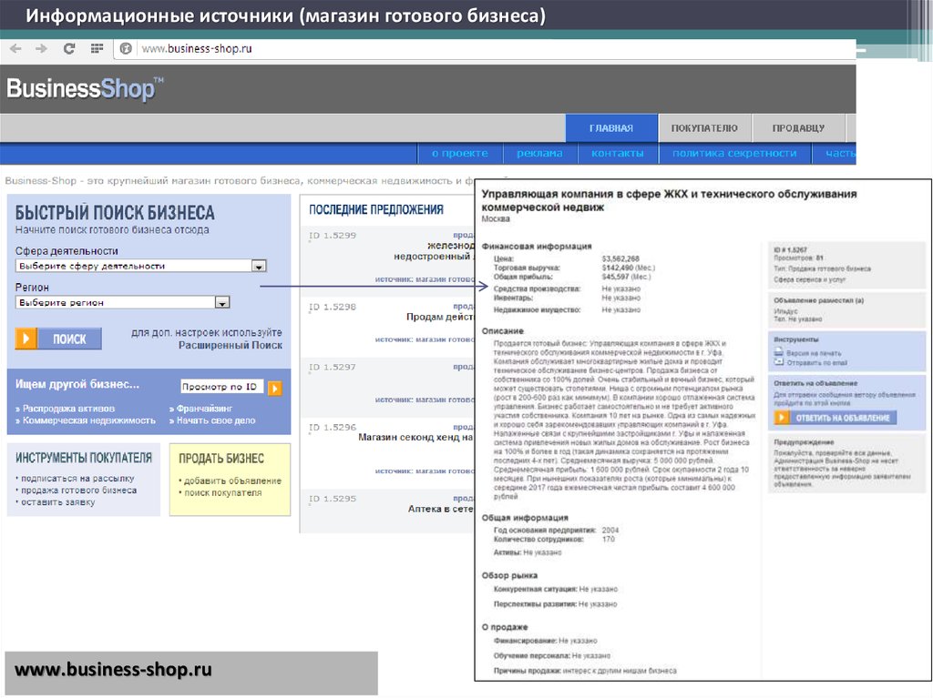
Task: Click the printer icon for Версия на печать
Action: pyautogui.click(x=779, y=351)
